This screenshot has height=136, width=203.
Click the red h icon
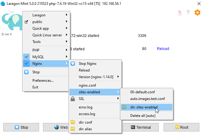180,12
